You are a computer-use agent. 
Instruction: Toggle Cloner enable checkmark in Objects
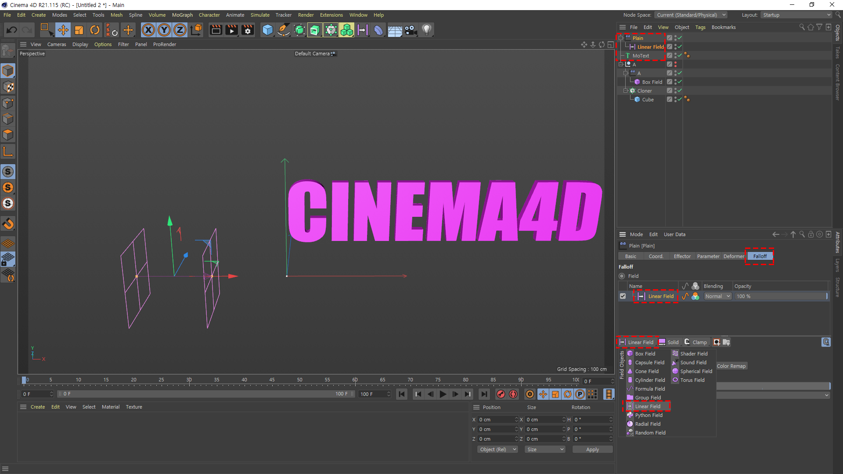click(x=680, y=91)
